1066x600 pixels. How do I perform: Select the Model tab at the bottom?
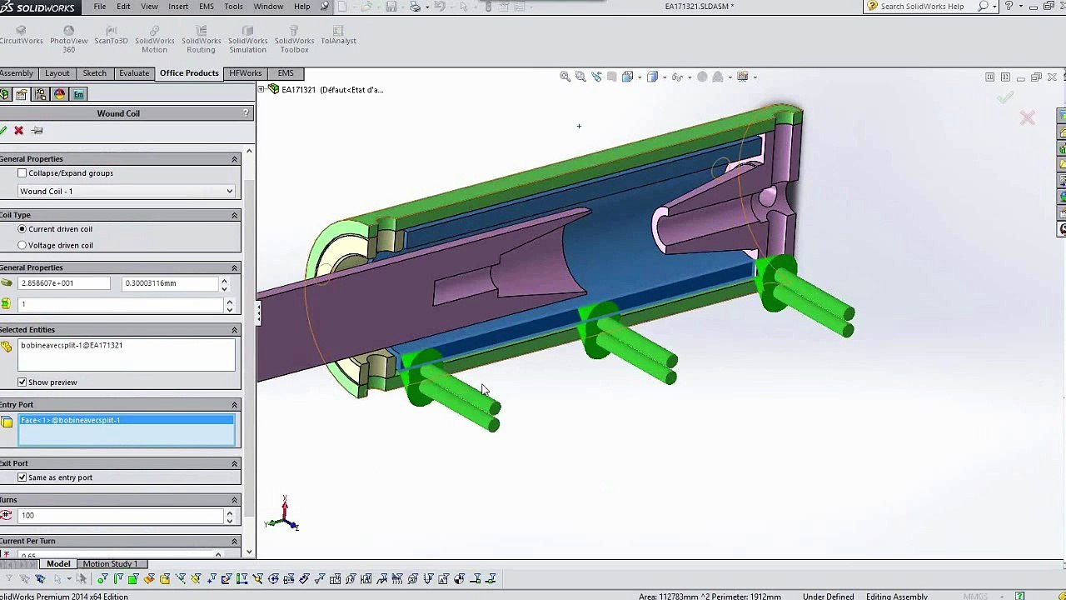click(x=58, y=564)
